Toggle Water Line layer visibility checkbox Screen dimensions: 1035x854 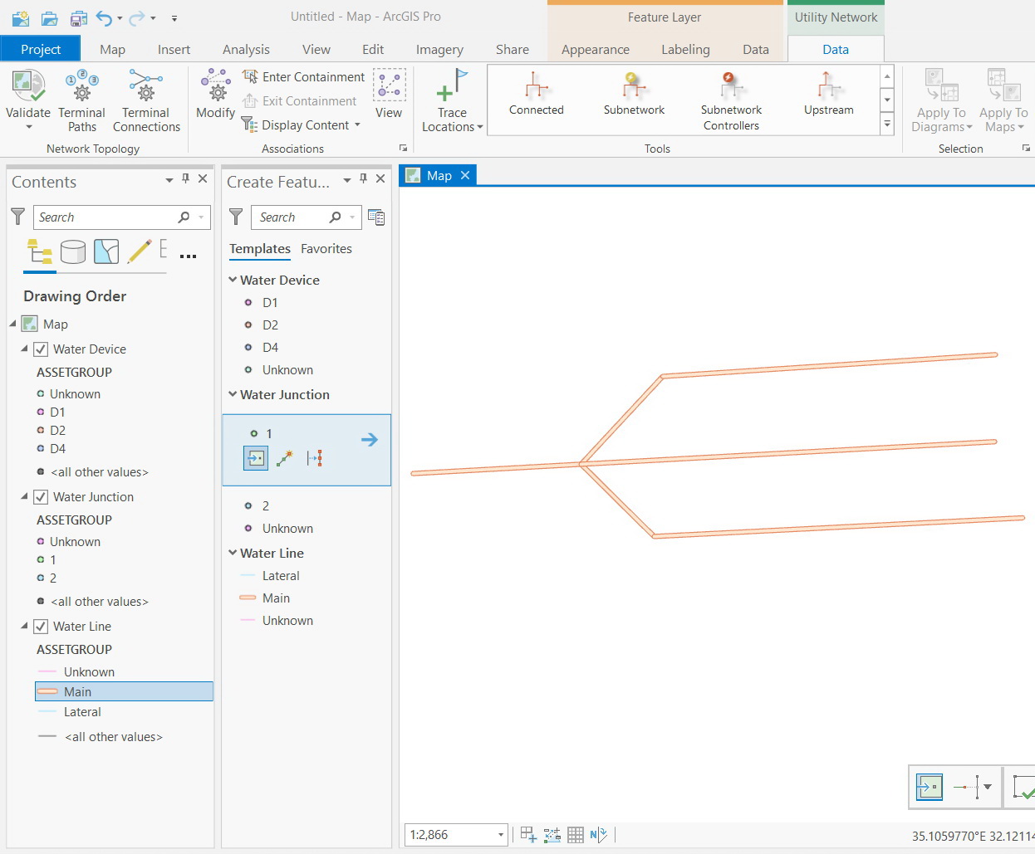coord(40,627)
